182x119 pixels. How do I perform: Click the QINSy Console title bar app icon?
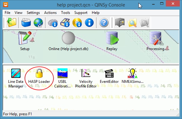[x=6, y=5]
